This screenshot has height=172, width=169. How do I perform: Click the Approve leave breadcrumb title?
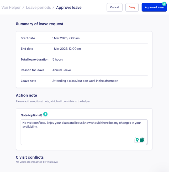click(69, 8)
